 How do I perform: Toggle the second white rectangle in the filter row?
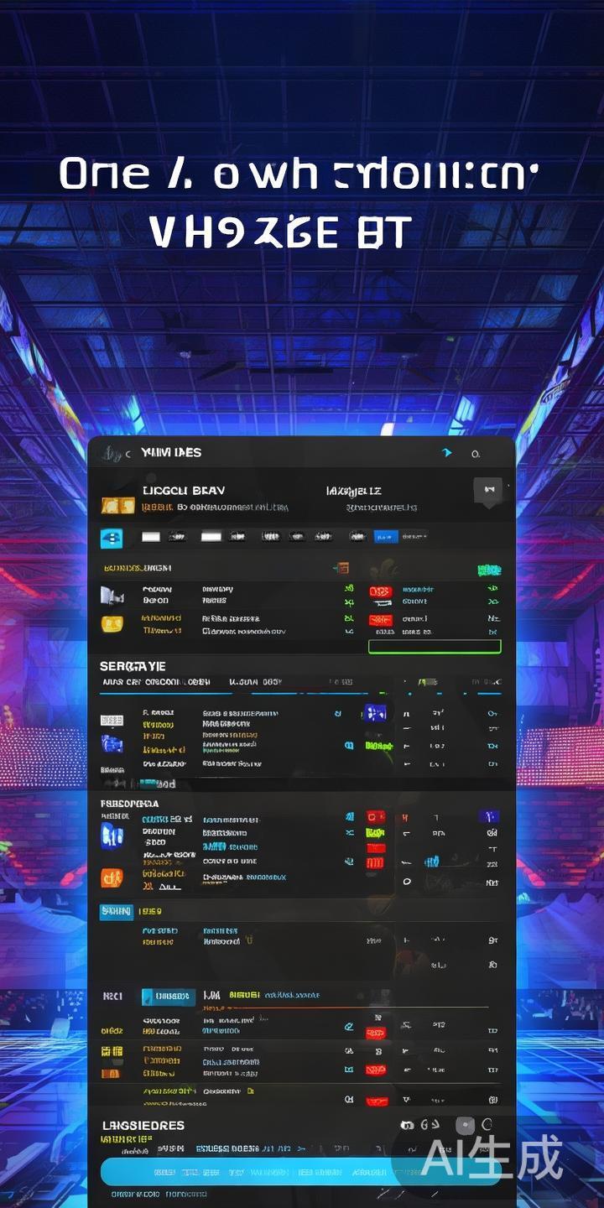(x=211, y=536)
